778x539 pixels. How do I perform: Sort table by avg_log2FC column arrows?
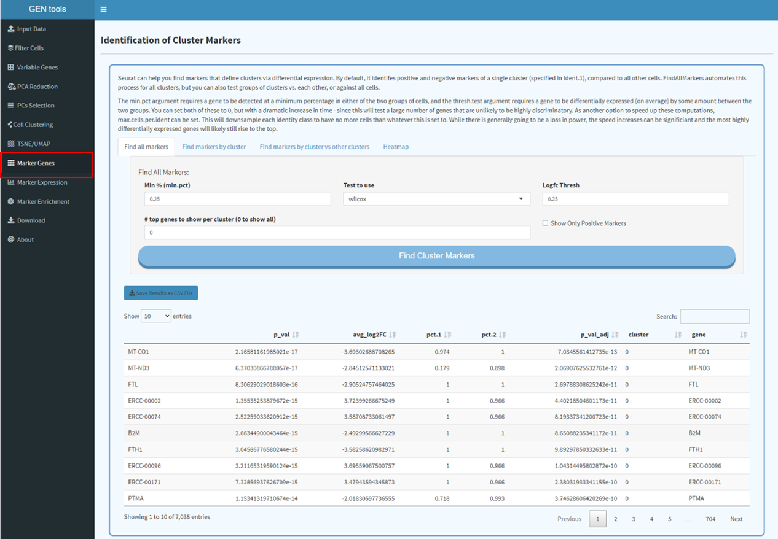click(x=393, y=335)
